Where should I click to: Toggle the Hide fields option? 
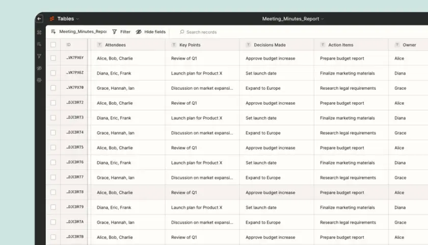pyautogui.click(x=151, y=32)
